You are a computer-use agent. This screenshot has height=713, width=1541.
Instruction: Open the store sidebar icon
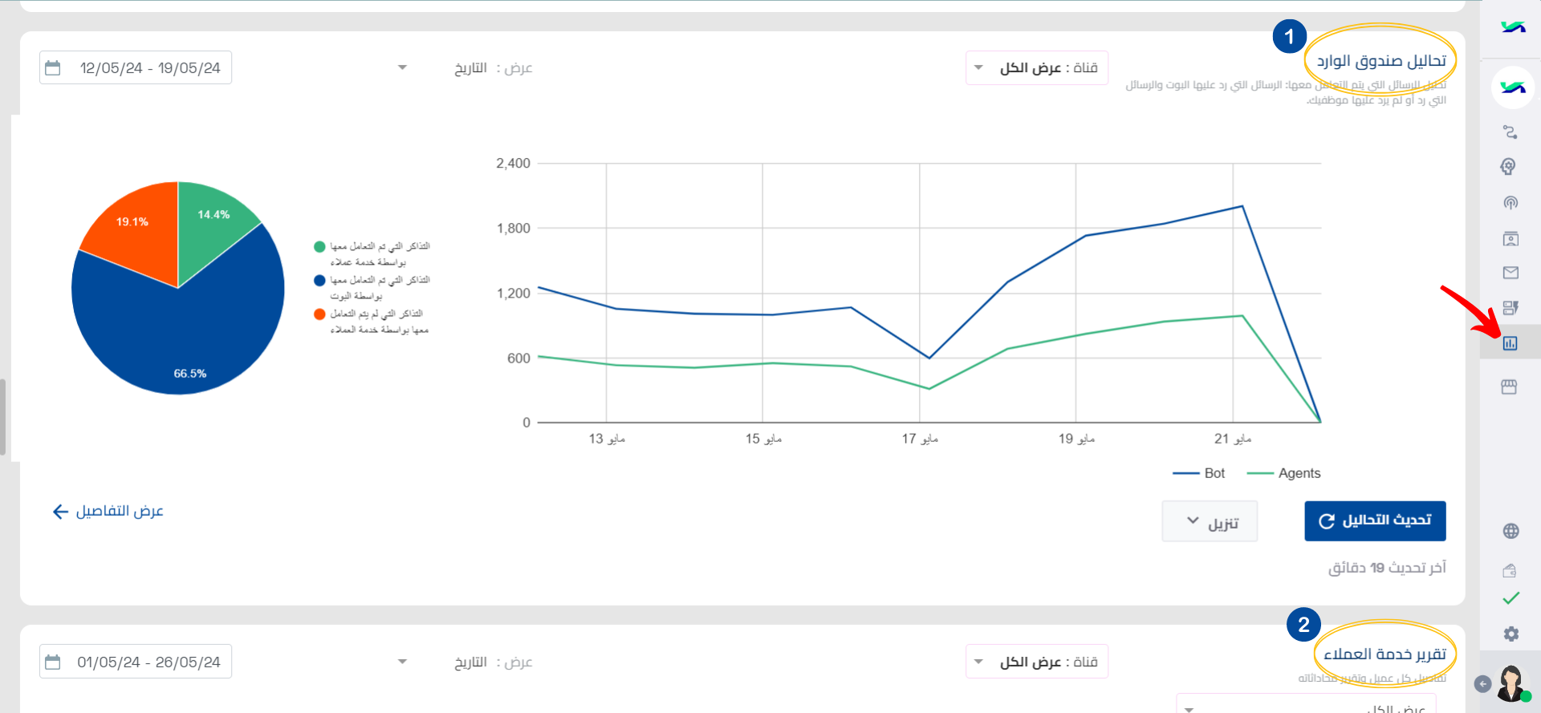click(1509, 387)
